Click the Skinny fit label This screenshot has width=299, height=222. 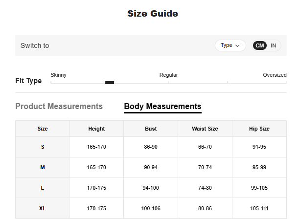59,75
